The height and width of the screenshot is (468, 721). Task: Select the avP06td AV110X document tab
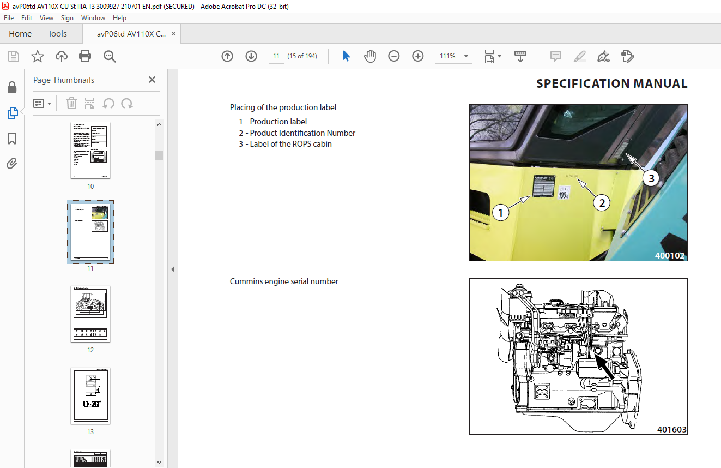(131, 34)
